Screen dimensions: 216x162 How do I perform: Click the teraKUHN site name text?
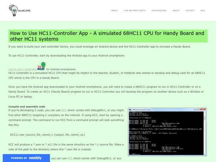(x=24, y=11)
